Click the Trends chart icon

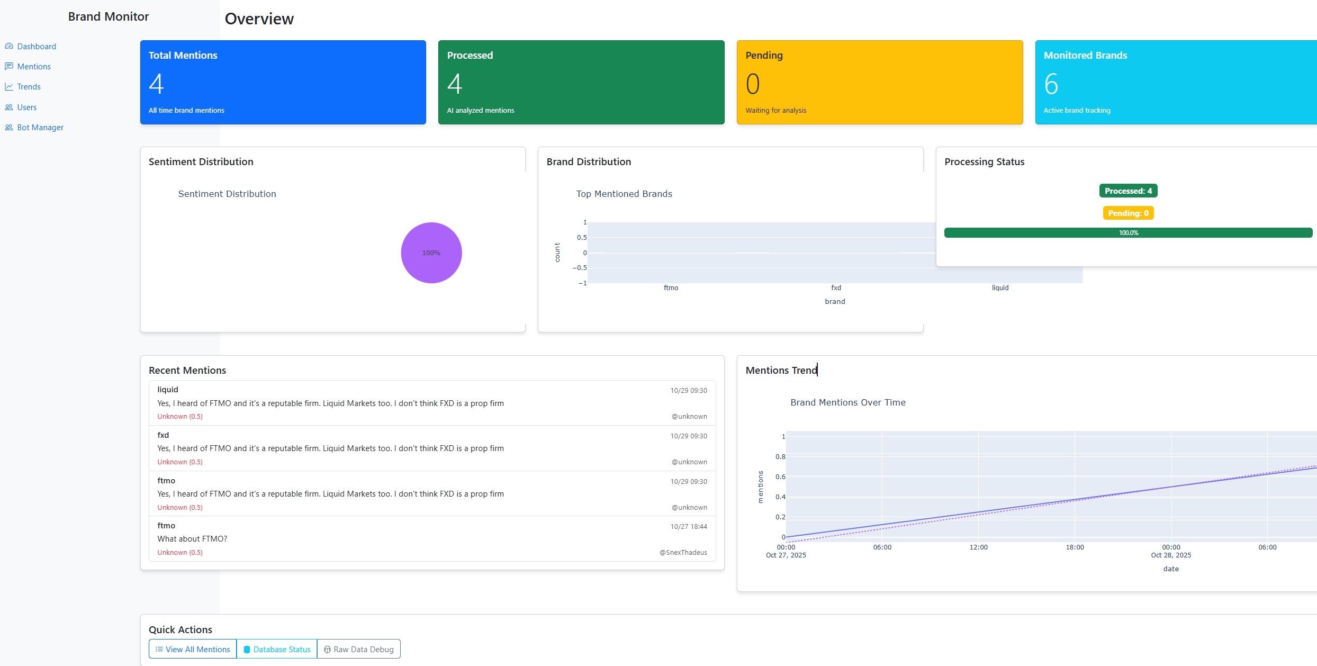9,86
